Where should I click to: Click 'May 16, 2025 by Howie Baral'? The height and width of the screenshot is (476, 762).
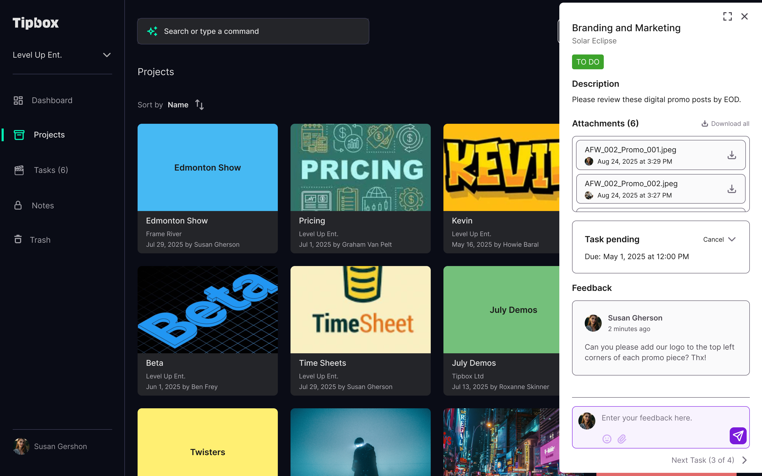pyautogui.click(x=495, y=245)
